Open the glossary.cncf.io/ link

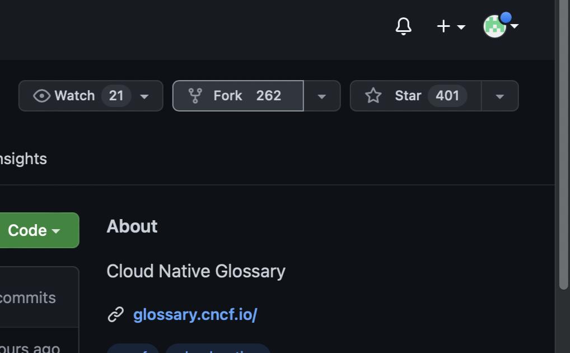tap(195, 314)
